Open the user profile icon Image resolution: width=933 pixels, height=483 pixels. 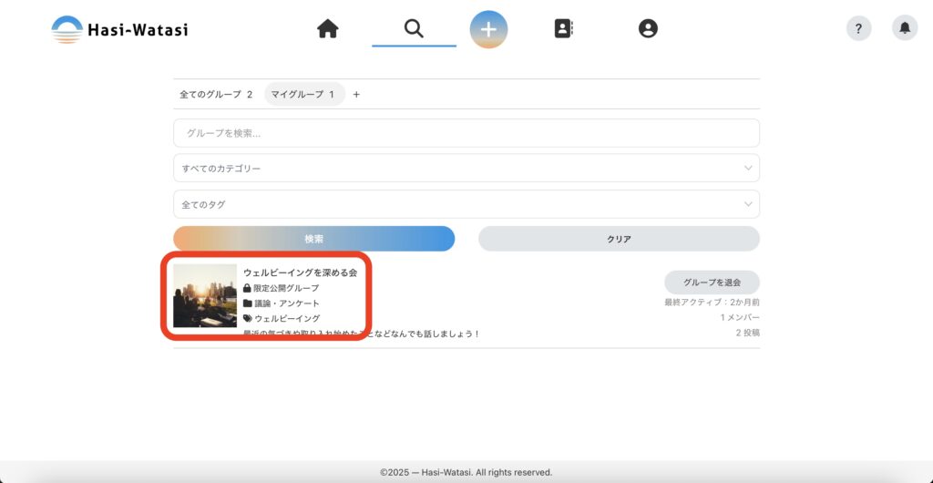(648, 29)
